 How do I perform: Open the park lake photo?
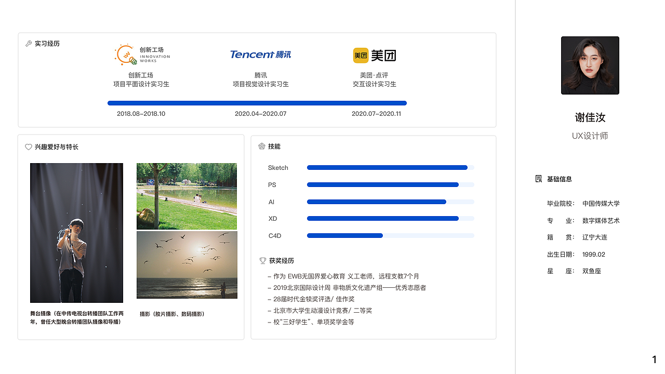187,196
